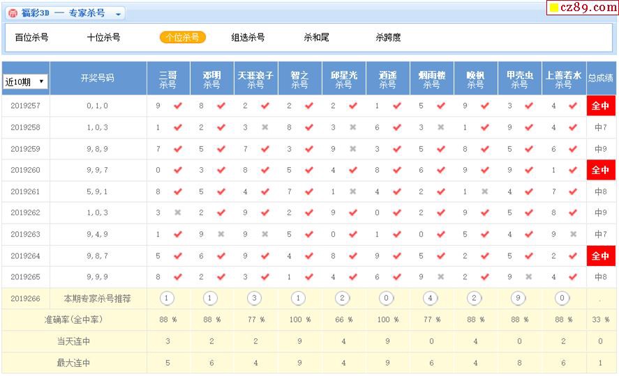Click 三哥's gray X mark in row 2019262

tap(177, 213)
